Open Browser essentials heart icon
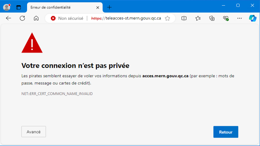 pos(226,18)
